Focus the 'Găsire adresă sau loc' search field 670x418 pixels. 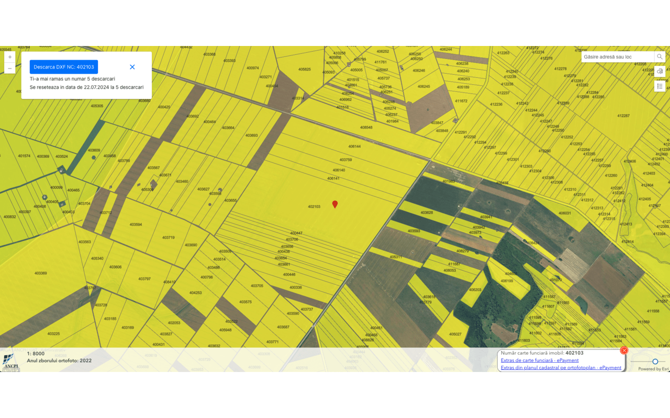tap(618, 57)
